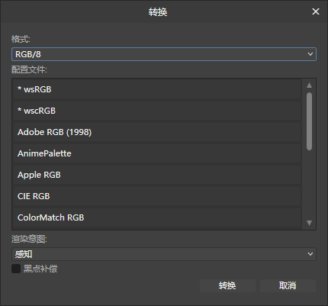Click the chevron arrow of rendering intent box

tap(310, 254)
